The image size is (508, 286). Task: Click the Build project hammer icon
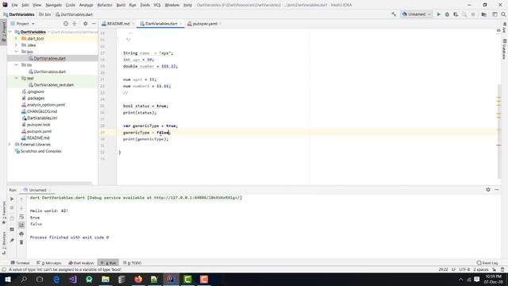pos(394,14)
